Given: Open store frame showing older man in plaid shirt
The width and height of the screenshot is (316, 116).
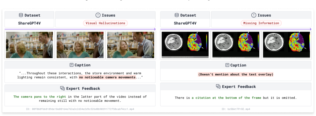Looking at the screenshot, I should click(80, 45).
